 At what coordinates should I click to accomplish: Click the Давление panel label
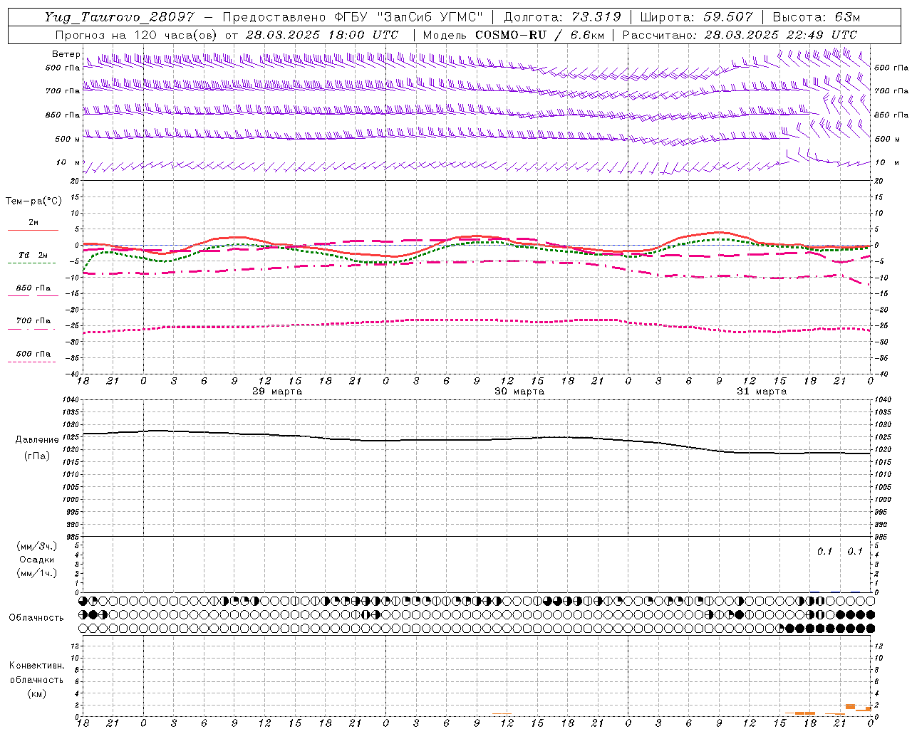[36, 440]
